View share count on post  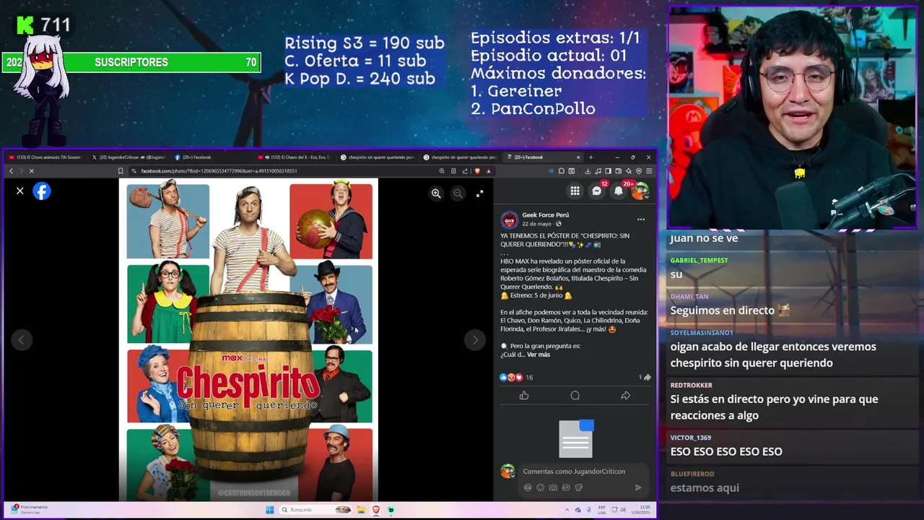pyautogui.click(x=645, y=377)
